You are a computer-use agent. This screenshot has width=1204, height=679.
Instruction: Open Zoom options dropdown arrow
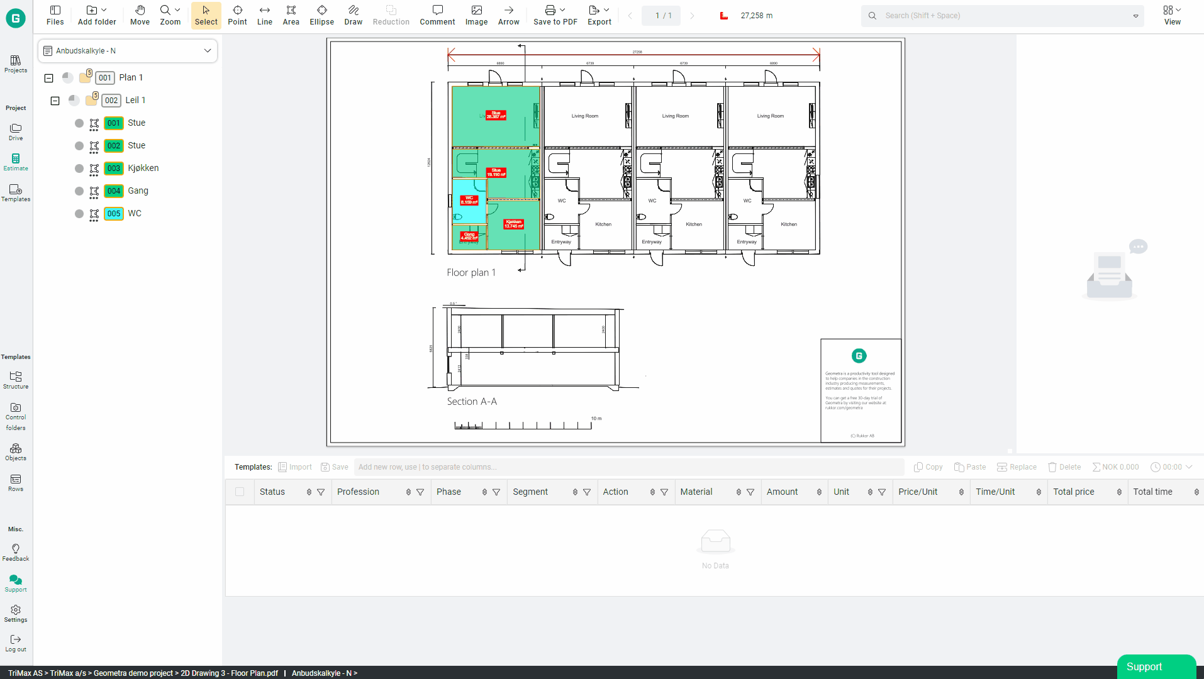coord(177,10)
